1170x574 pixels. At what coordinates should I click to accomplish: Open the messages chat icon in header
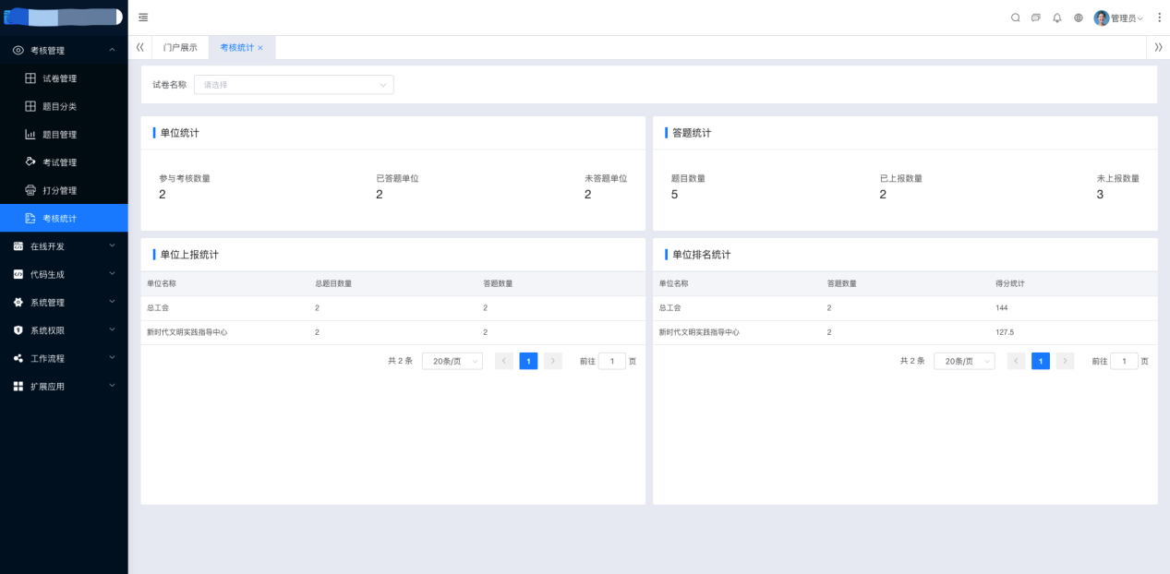(x=1036, y=18)
